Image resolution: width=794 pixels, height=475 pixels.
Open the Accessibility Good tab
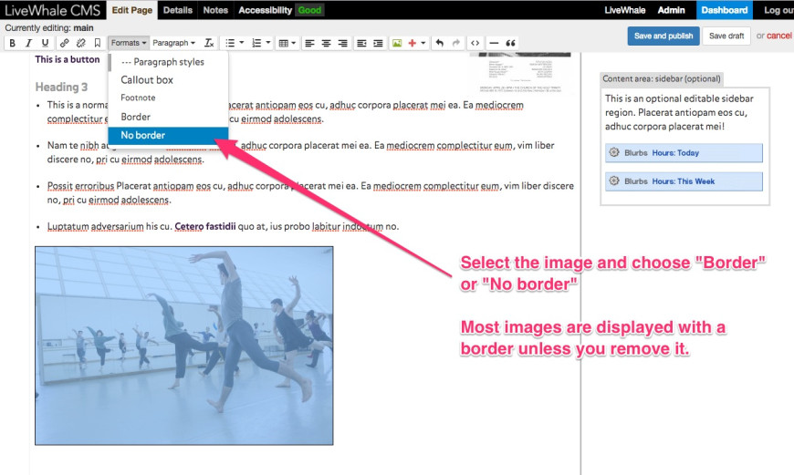coord(280,10)
